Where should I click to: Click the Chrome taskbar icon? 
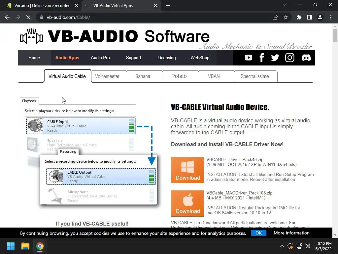[40, 246]
